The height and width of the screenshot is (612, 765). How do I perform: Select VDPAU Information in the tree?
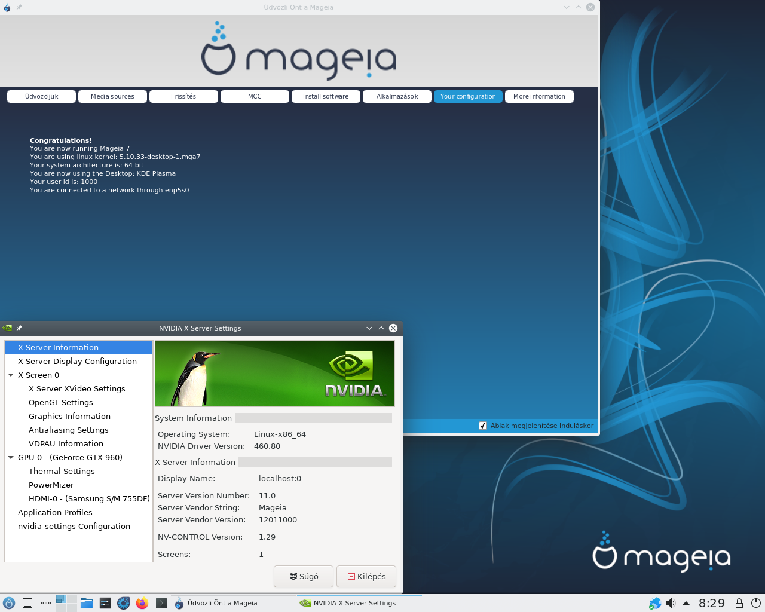(x=78, y=443)
